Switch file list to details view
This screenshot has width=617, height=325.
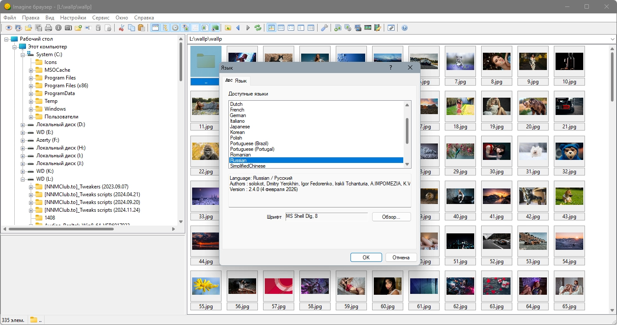coord(311,28)
